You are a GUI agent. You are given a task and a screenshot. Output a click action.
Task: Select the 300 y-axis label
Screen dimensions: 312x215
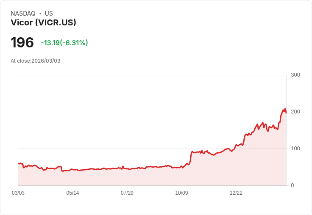[295, 75]
